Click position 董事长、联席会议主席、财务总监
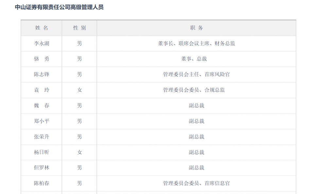 click(197, 44)
